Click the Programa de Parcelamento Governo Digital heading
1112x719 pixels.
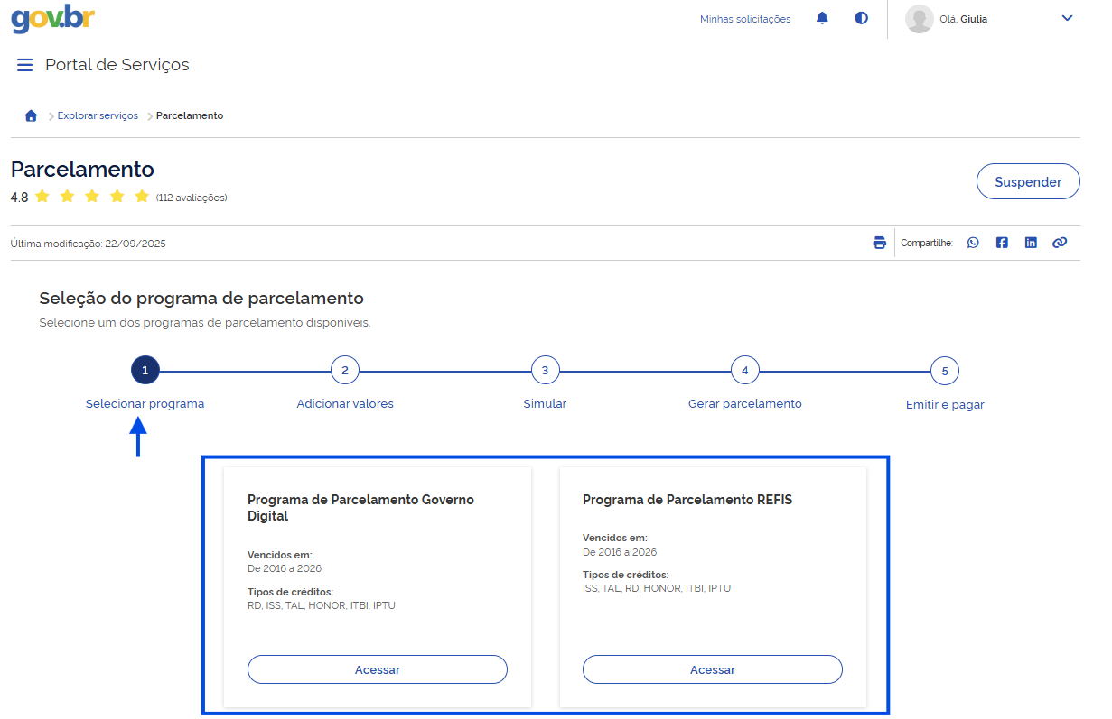360,508
